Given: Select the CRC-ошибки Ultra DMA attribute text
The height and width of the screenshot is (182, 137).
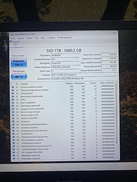Looking at the screenshot, I should (x=32, y=152).
